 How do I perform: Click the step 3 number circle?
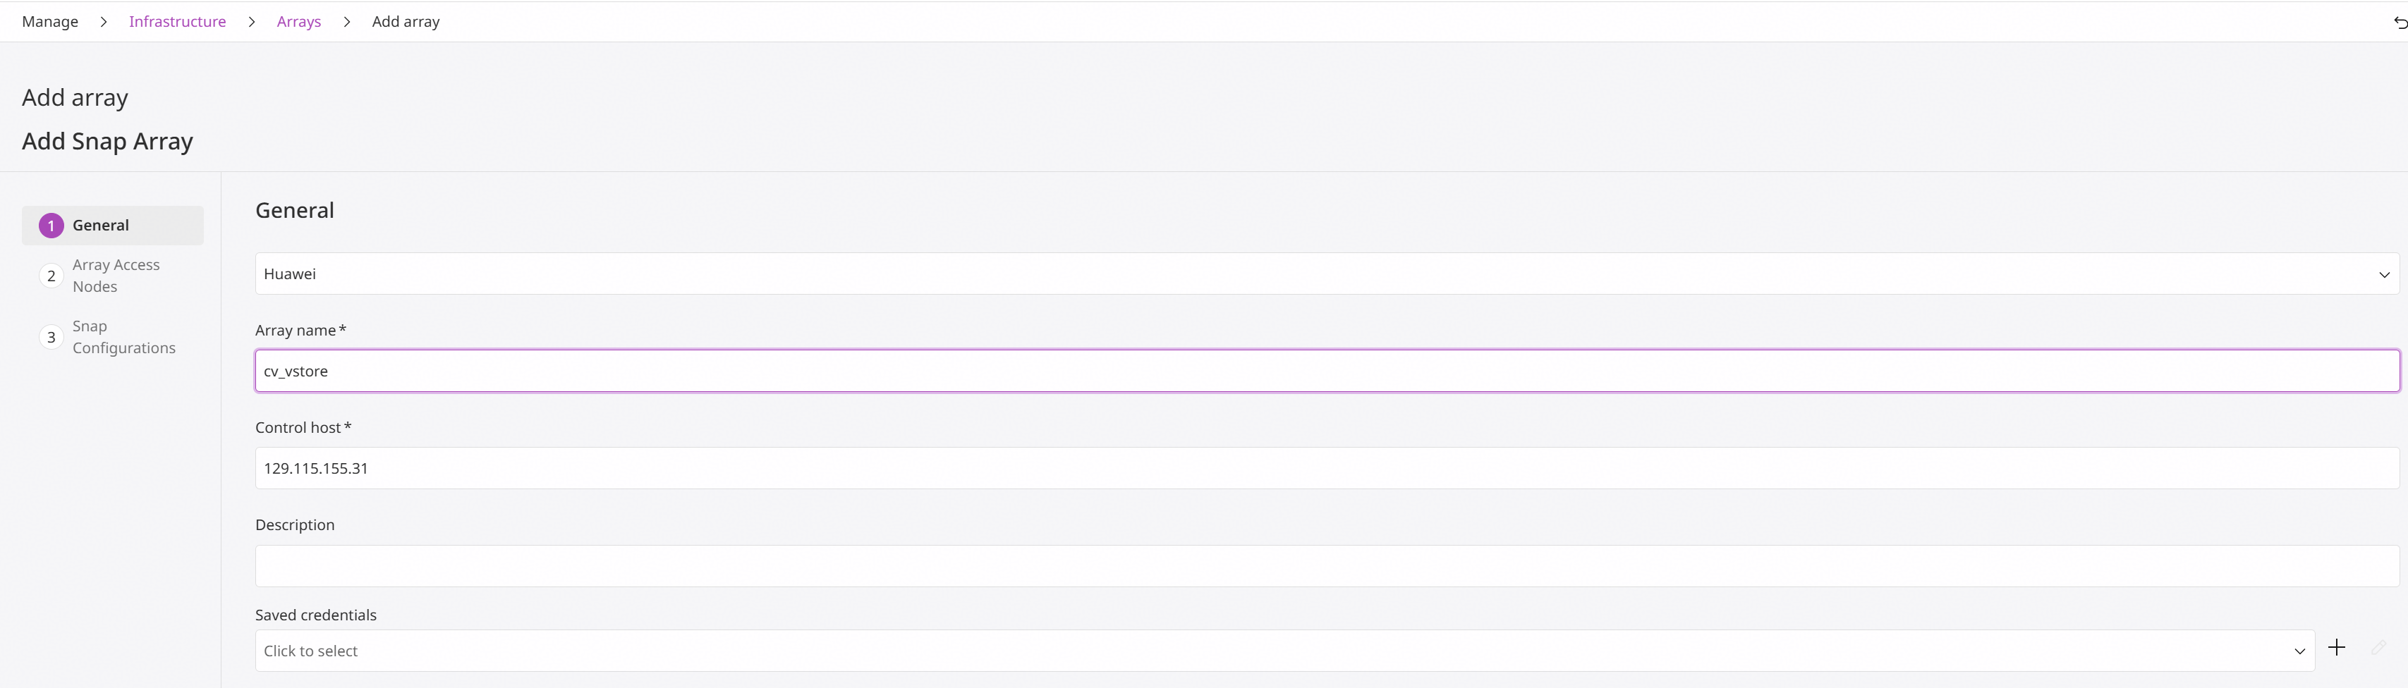(x=51, y=338)
